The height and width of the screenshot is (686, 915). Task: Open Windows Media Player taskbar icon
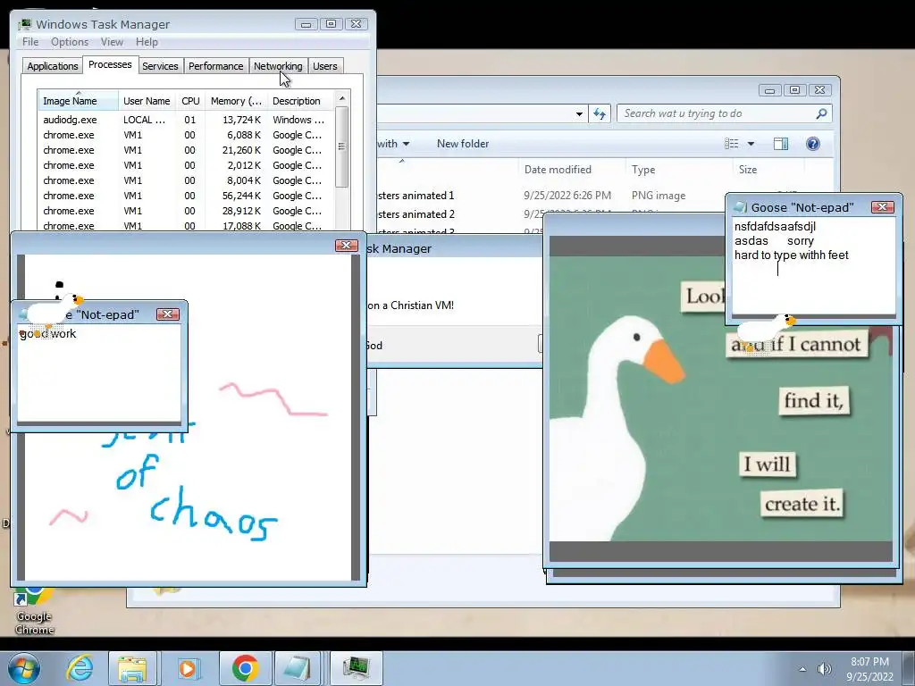coord(188,668)
